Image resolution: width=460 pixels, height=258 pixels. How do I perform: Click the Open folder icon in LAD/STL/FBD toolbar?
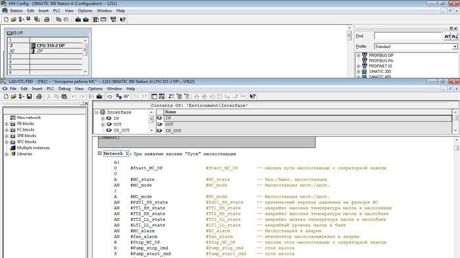tap(14, 96)
